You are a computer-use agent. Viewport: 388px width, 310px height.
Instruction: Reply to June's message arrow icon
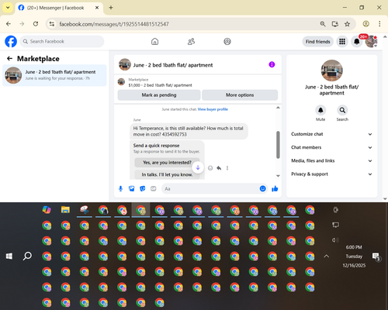point(219,168)
